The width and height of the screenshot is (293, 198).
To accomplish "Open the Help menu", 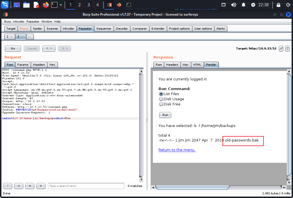I will pyautogui.click(x=57, y=22).
